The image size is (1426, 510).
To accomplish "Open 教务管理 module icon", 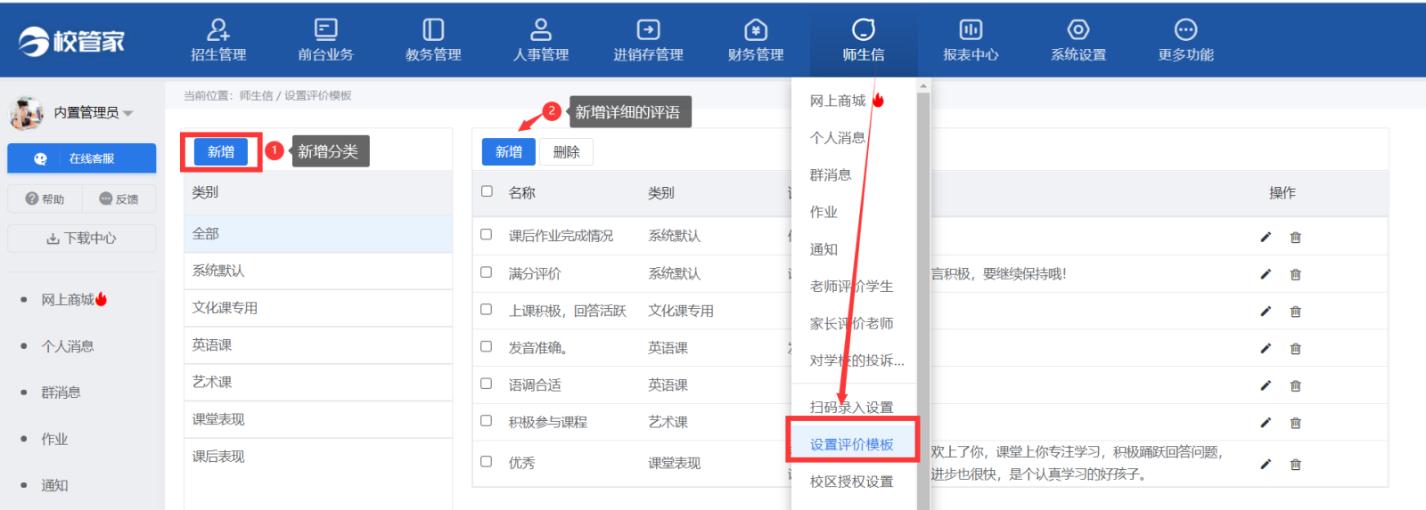I will (433, 30).
